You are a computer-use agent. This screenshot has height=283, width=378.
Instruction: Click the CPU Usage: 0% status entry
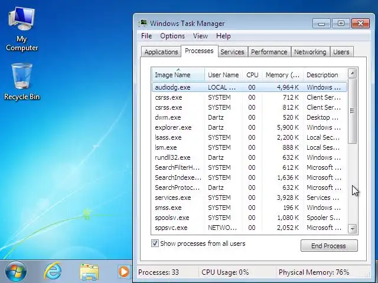[x=225, y=272]
